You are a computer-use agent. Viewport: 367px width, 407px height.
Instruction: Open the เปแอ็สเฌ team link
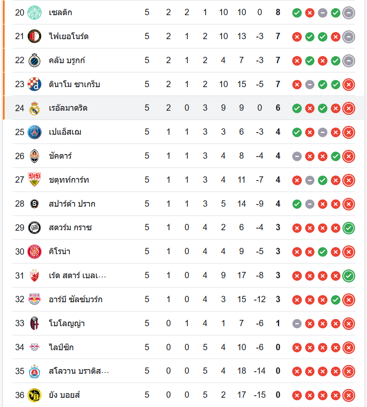pyautogui.click(x=65, y=132)
